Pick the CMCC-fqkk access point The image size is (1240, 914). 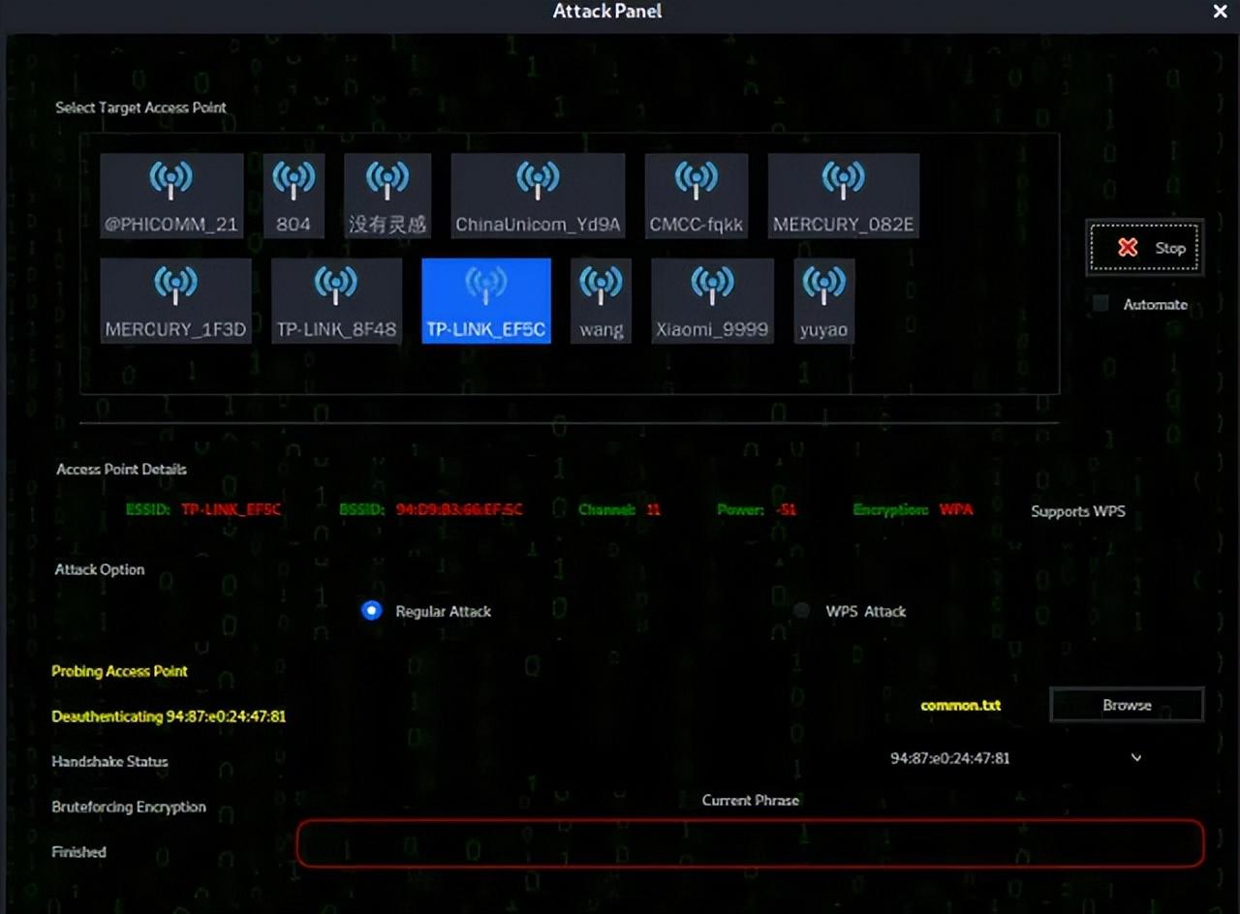click(x=697, y=196)
